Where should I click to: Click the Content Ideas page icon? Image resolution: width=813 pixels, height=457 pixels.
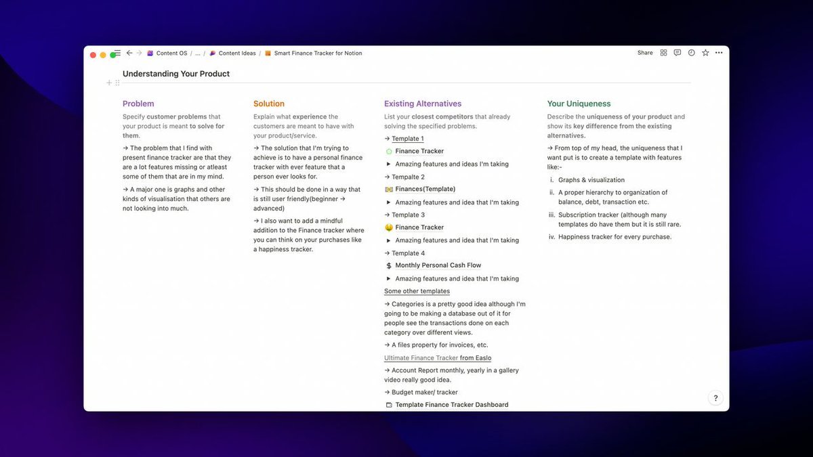[x=213, y=53]
